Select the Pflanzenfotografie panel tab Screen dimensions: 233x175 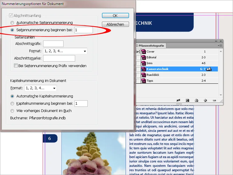pyautogui.click(x=151, y=46)
